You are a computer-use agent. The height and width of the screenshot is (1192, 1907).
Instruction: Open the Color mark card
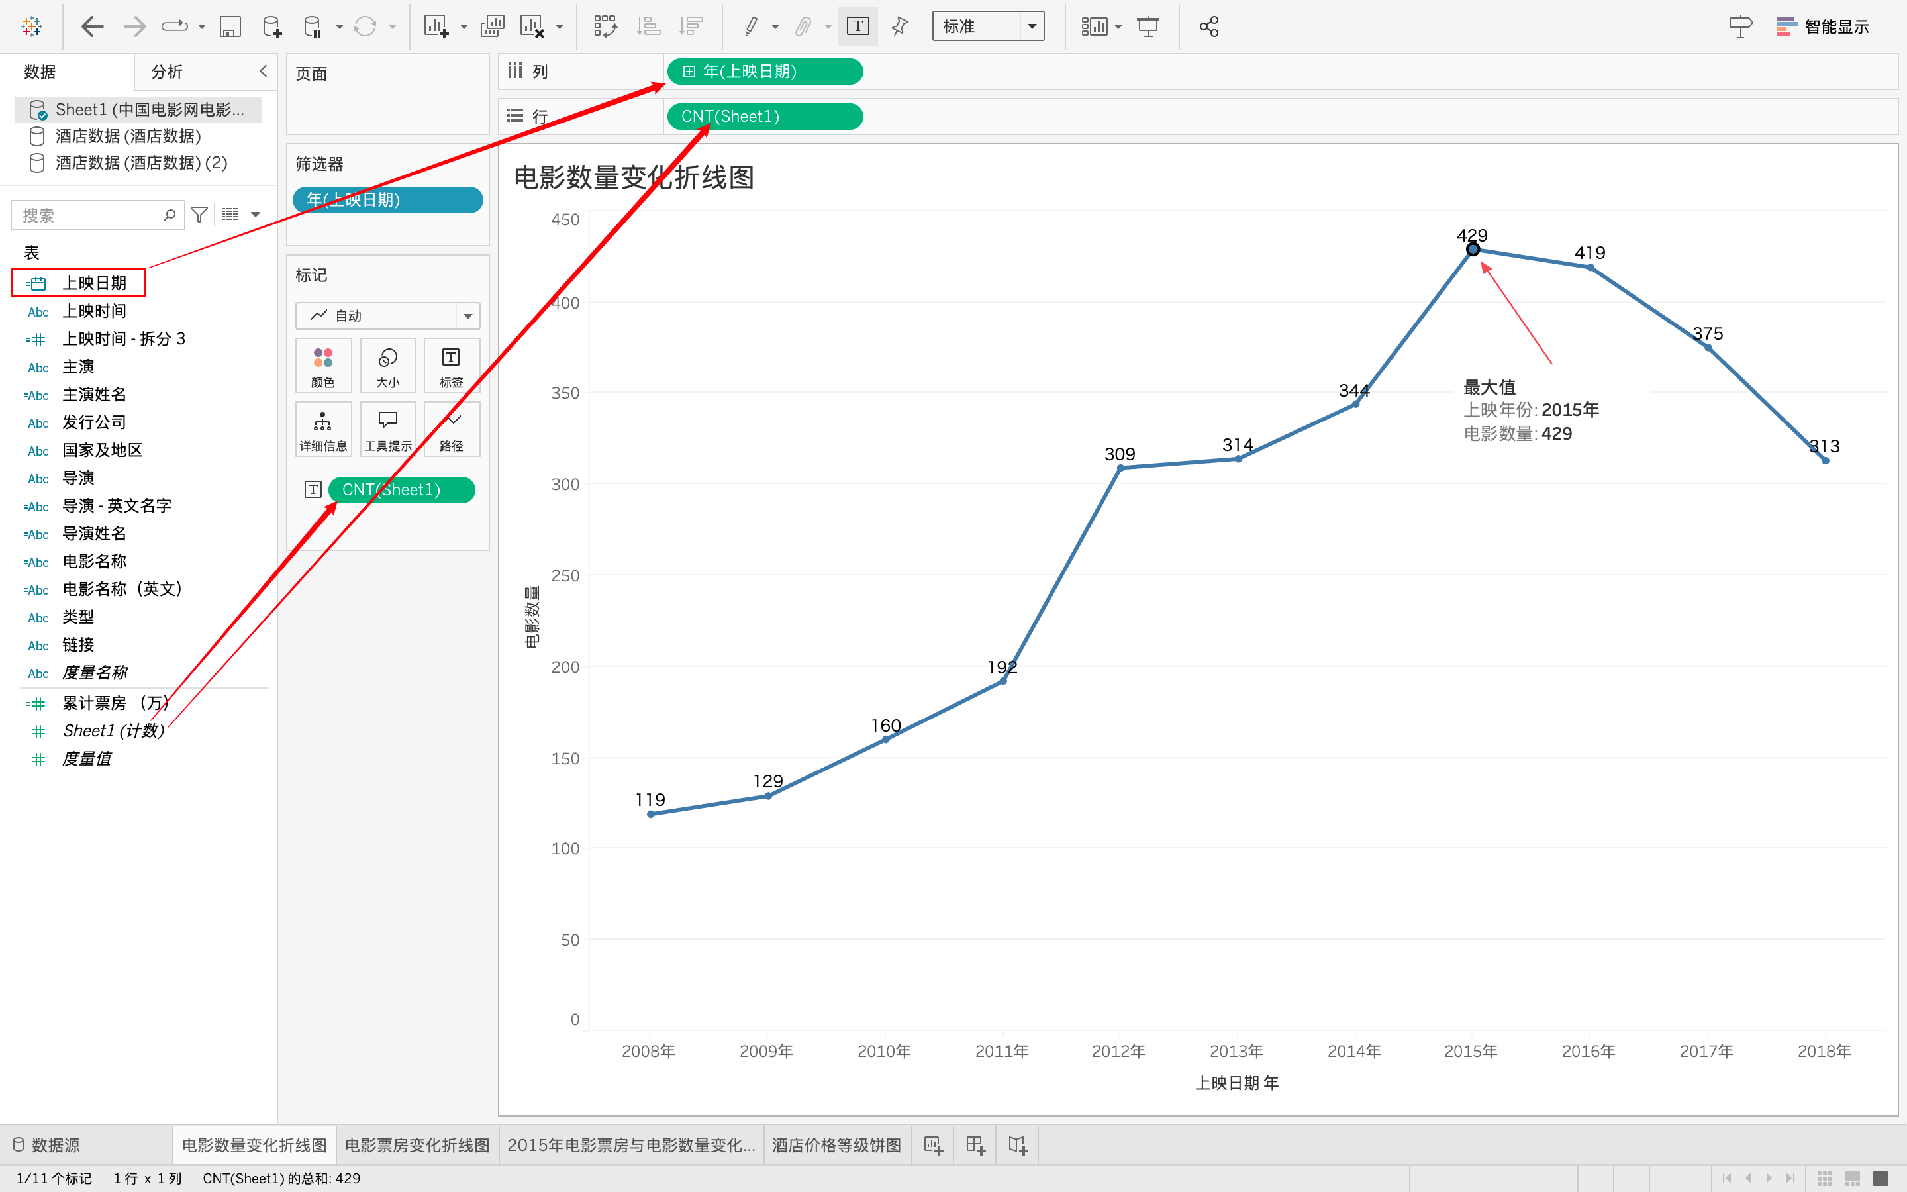click(323, 366)
